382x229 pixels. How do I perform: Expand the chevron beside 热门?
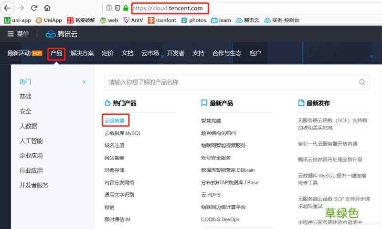pyautogui.click(x=84, y=82)
